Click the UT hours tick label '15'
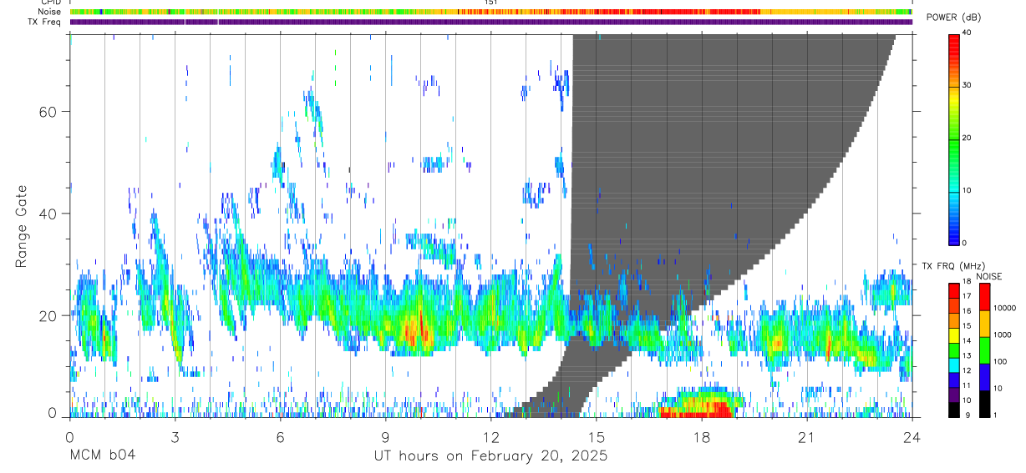 click(597, 436)
